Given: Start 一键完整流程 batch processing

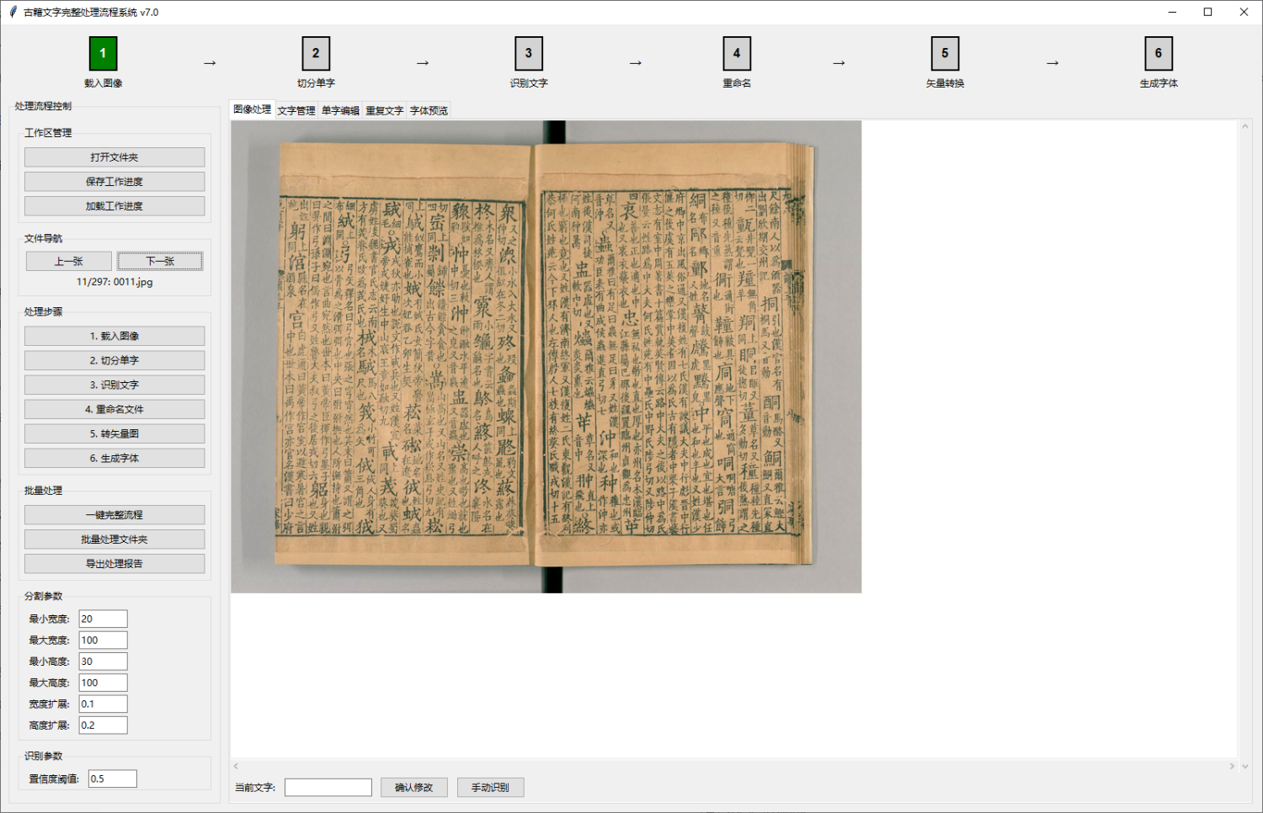Looking at the screenshot, I should [115, 514].
